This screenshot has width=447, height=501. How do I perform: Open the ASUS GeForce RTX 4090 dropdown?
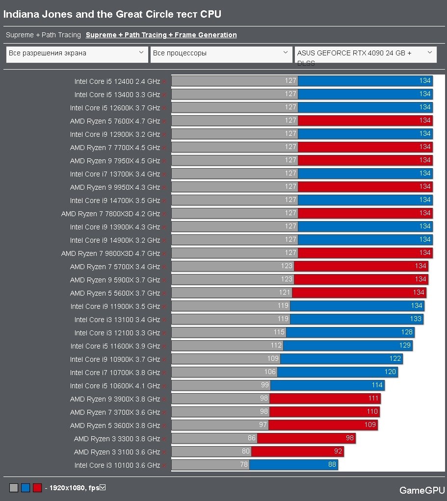click(366, 54)
